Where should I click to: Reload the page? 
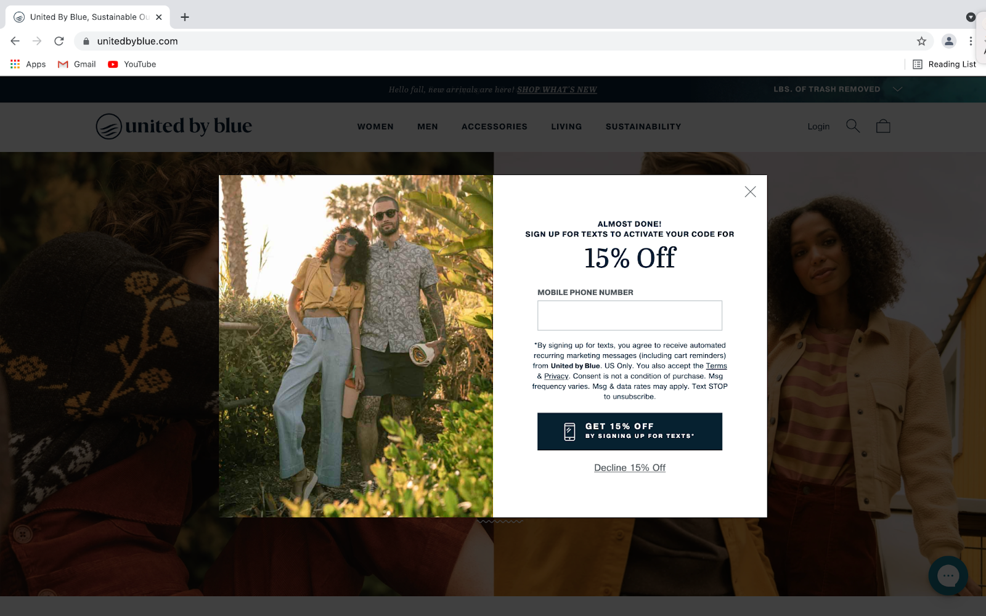click(x=59, y=41)
